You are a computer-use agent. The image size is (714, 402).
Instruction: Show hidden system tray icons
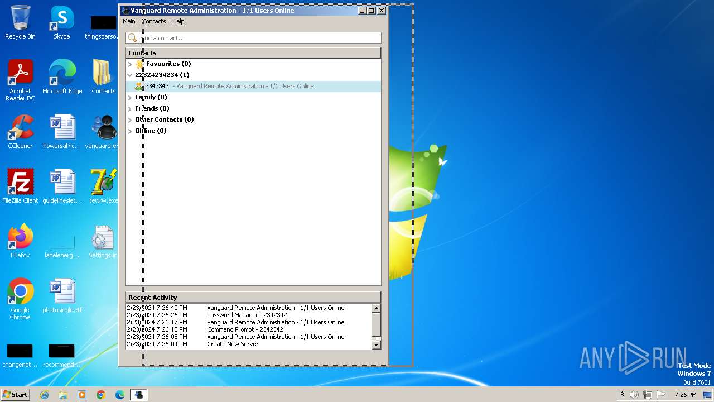[x=622, y=395]
